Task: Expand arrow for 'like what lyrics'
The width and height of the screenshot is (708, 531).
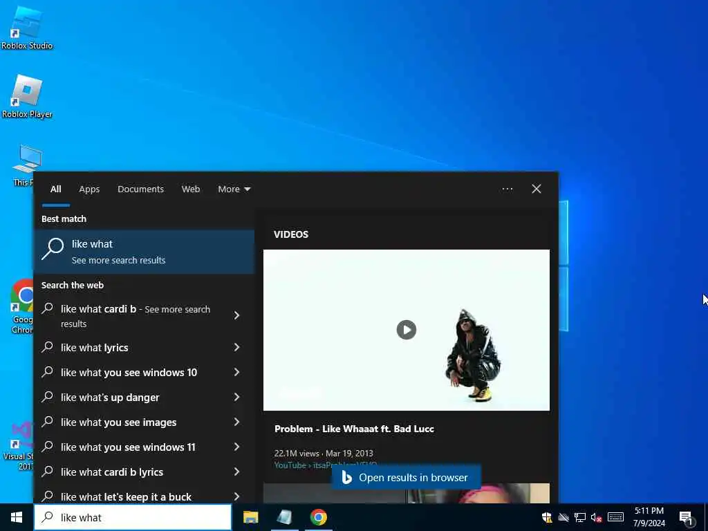Action: pyautogui.click(x=236, y=347)
